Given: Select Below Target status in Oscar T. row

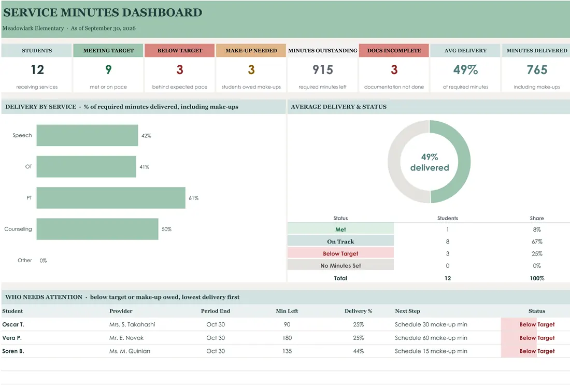Looking at the screenshot, I should pos(536,324).
